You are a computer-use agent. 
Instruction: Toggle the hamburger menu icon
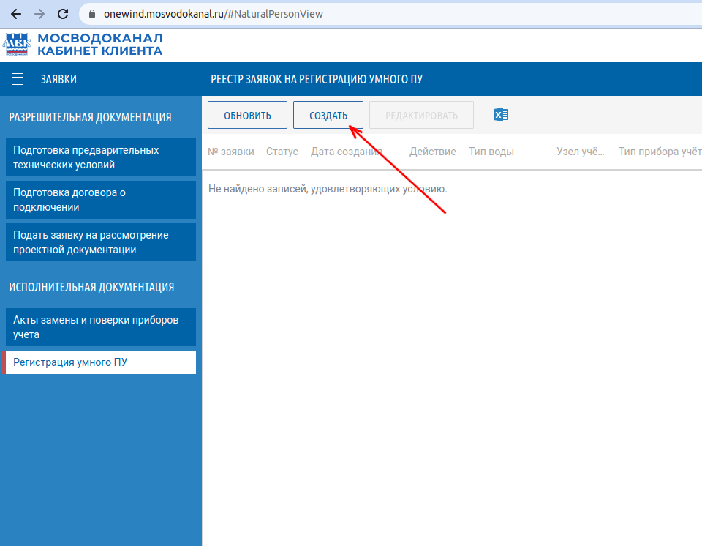click(x=18, y=79)
